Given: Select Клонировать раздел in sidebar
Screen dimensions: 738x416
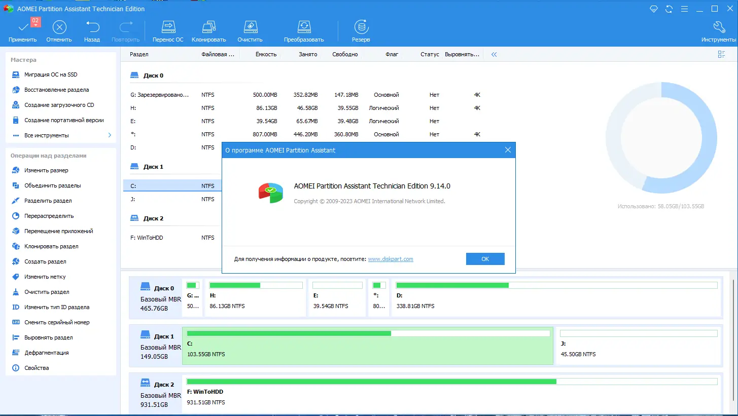Looking at the screenshot, I should coord(51,246).
